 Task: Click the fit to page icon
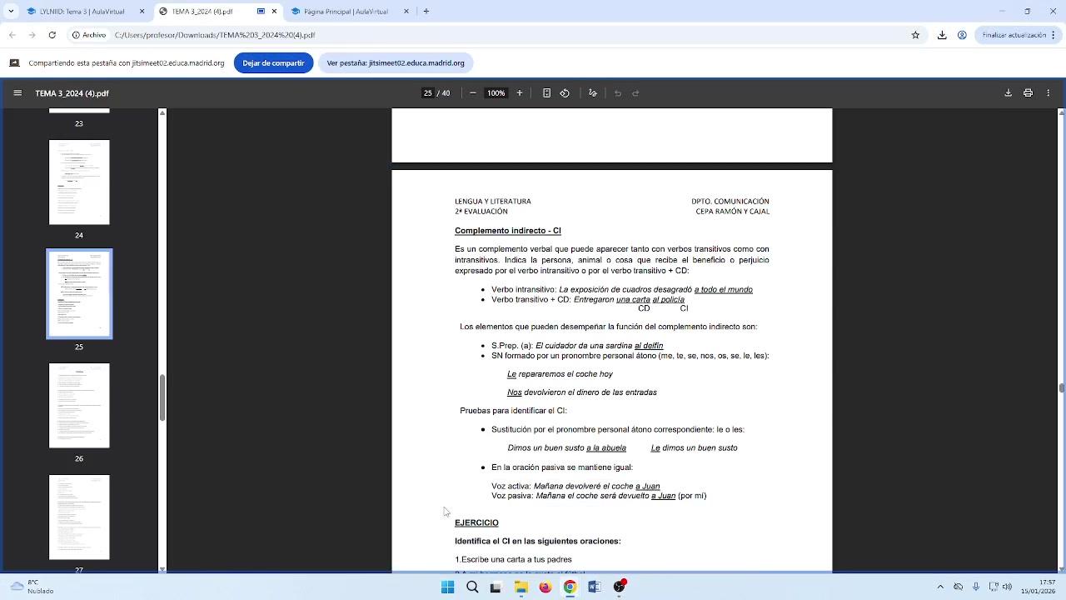coord(546,93)
